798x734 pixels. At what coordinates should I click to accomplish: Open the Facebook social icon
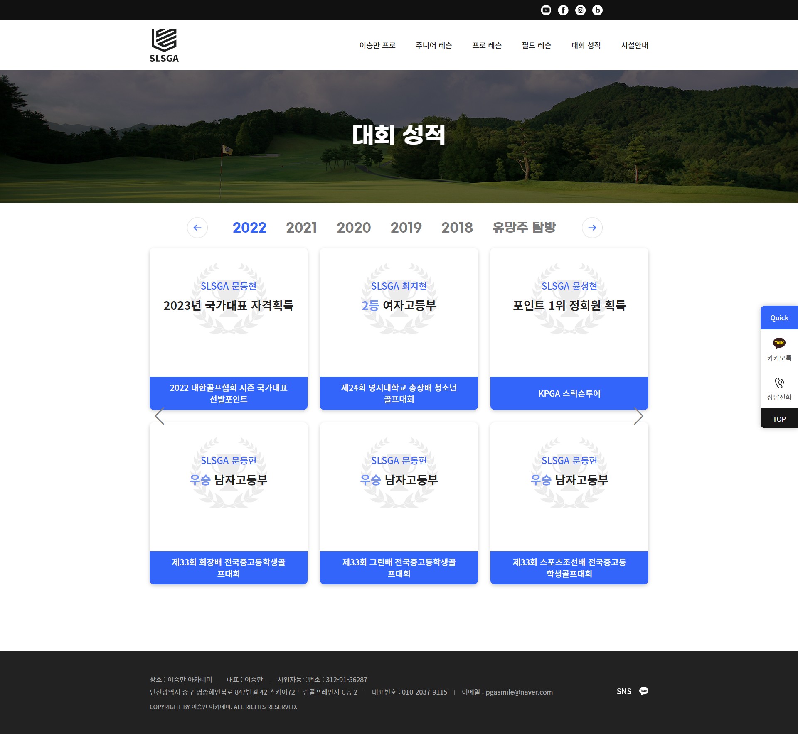pos(563,10)
